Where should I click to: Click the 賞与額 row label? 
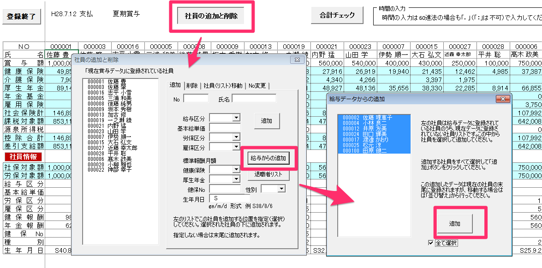[x=24, y=63]
